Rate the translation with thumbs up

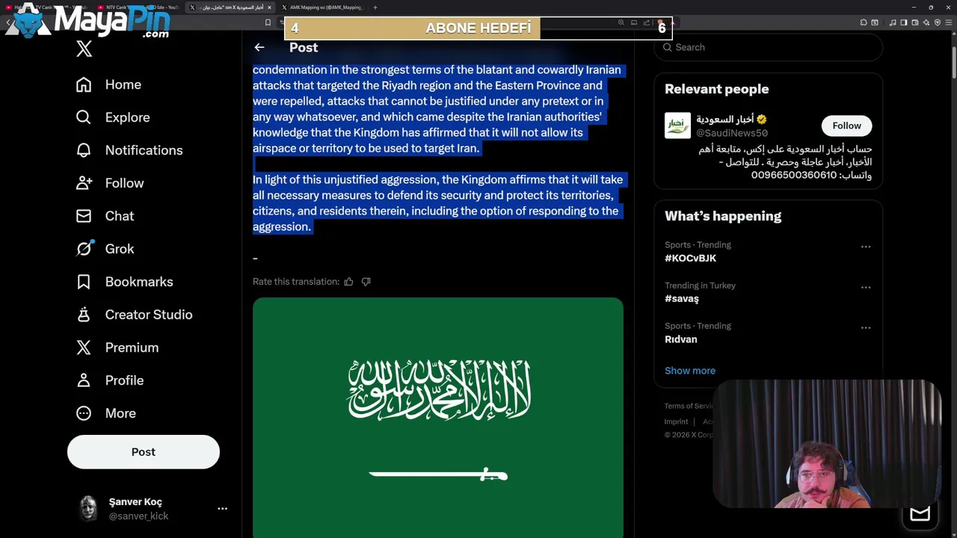[348, 282]
